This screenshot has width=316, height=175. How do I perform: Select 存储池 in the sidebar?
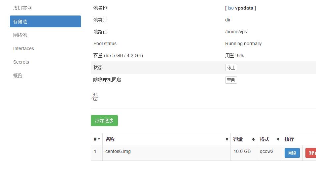[x=45, y=21]
